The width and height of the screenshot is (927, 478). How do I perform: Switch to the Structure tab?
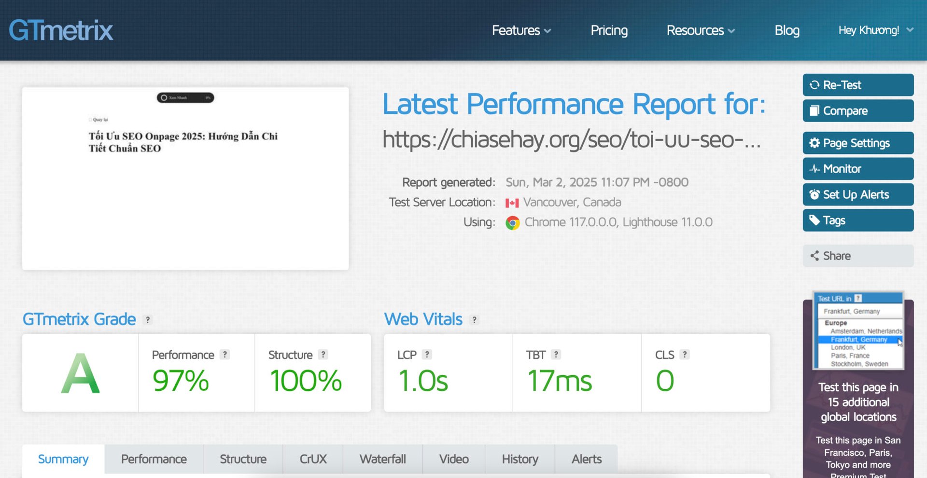pyautogui.click(x=243, y=459)
